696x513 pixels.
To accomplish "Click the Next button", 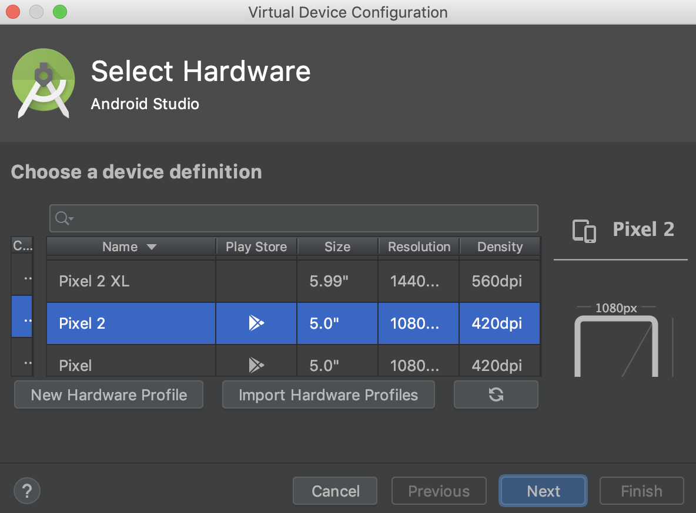I will point(543,491).
